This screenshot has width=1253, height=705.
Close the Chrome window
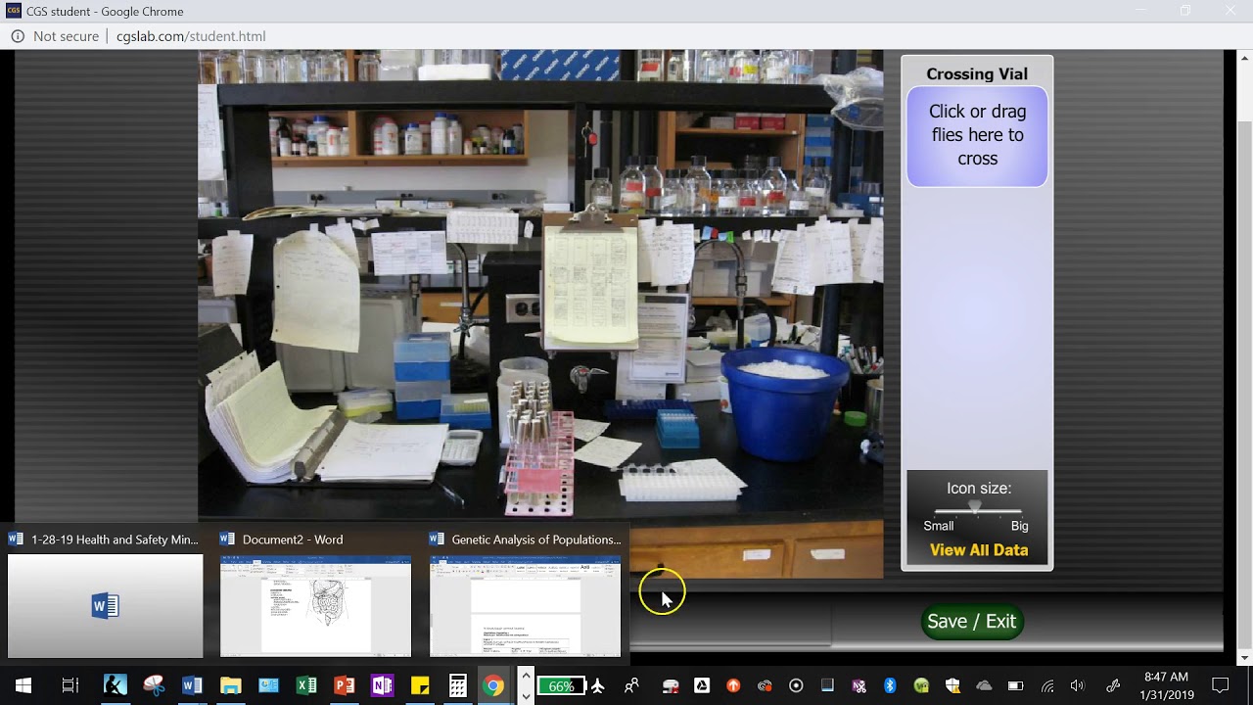point(1230,12)
